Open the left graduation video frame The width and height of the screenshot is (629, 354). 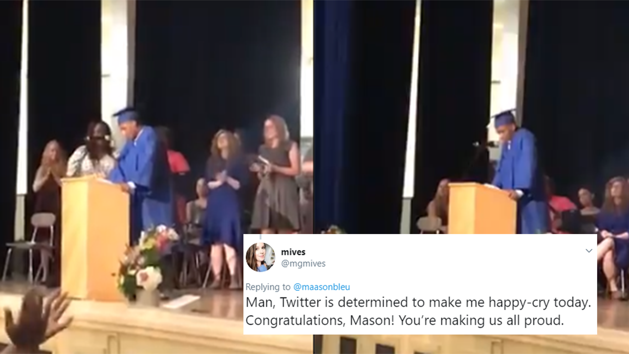[157, 177]
